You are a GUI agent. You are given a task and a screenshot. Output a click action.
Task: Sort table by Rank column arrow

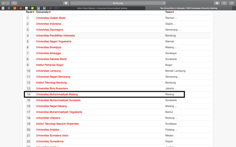click(33, 12)
